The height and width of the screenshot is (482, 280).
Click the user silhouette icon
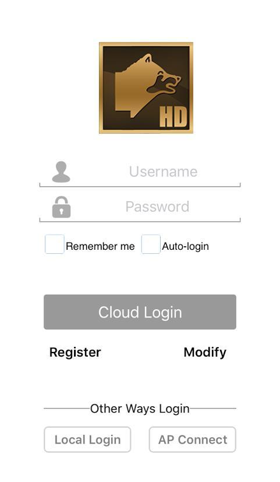click(x=61, y=172)
